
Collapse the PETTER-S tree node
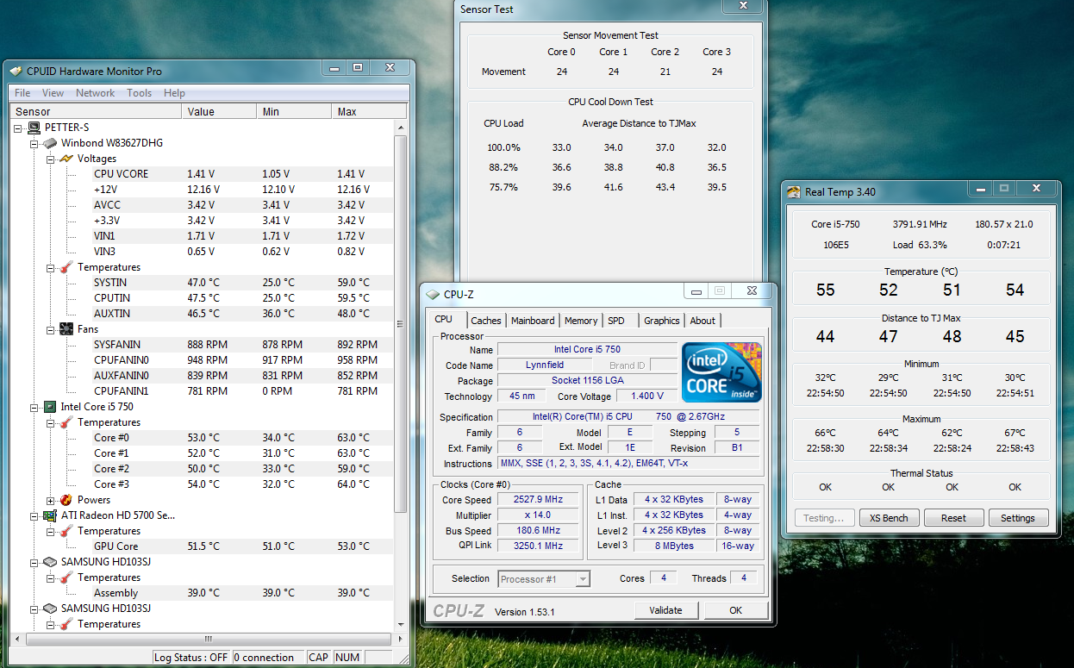(19, 128)
